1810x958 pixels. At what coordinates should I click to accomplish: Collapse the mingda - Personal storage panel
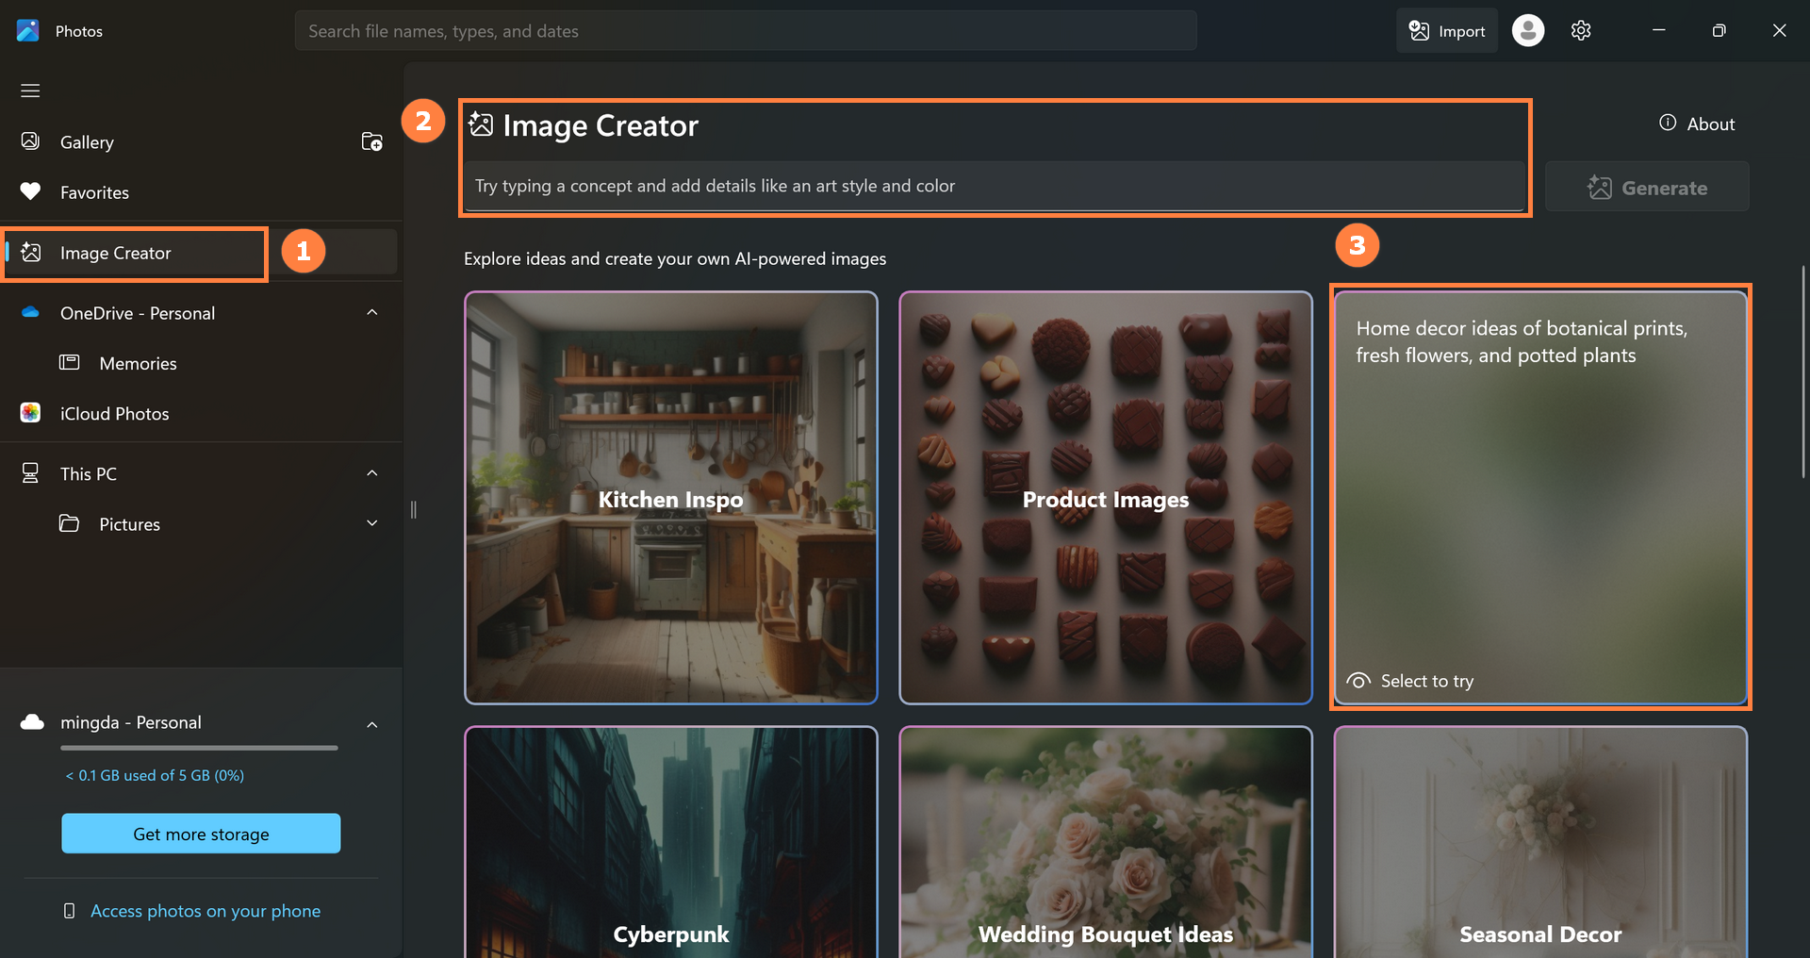[x=371, y=724]
